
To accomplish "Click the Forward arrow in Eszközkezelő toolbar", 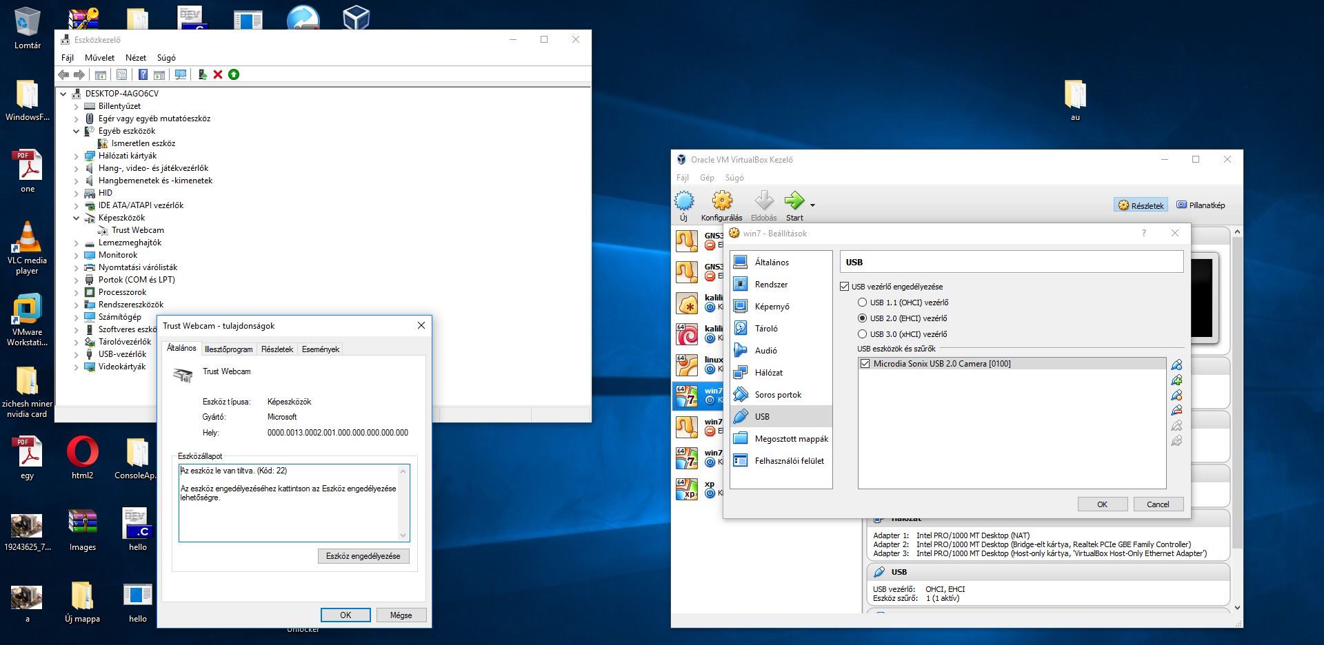I will (x=79, y=74).
